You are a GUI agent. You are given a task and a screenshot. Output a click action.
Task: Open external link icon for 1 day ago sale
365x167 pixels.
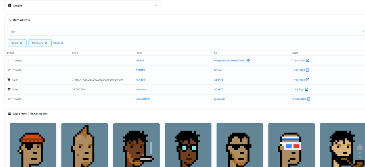(307, 89)
